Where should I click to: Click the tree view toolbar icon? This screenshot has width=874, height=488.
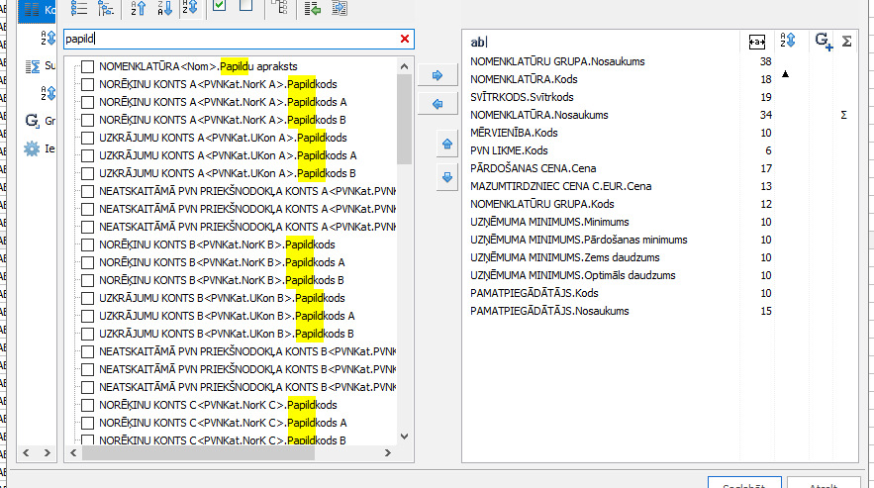coord(105,8)
